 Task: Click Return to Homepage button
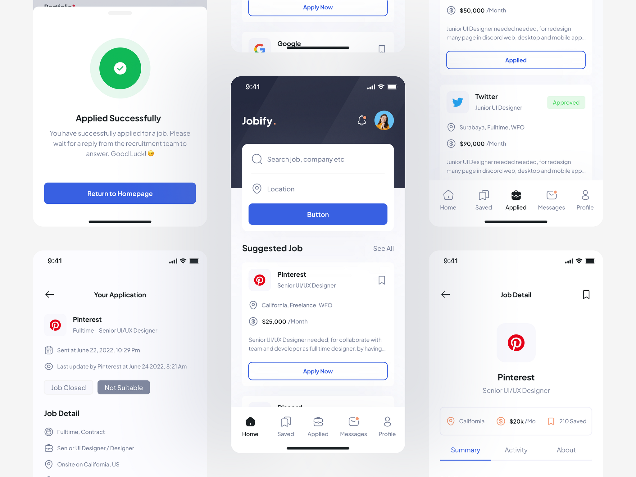[120, 193]
